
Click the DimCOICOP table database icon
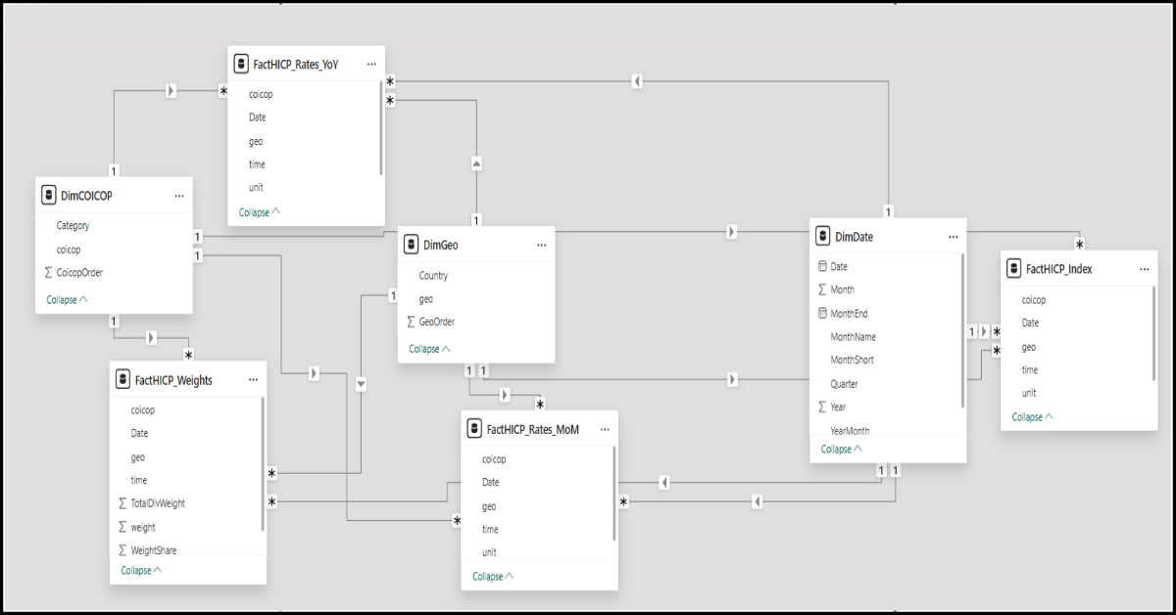[49, 195]
